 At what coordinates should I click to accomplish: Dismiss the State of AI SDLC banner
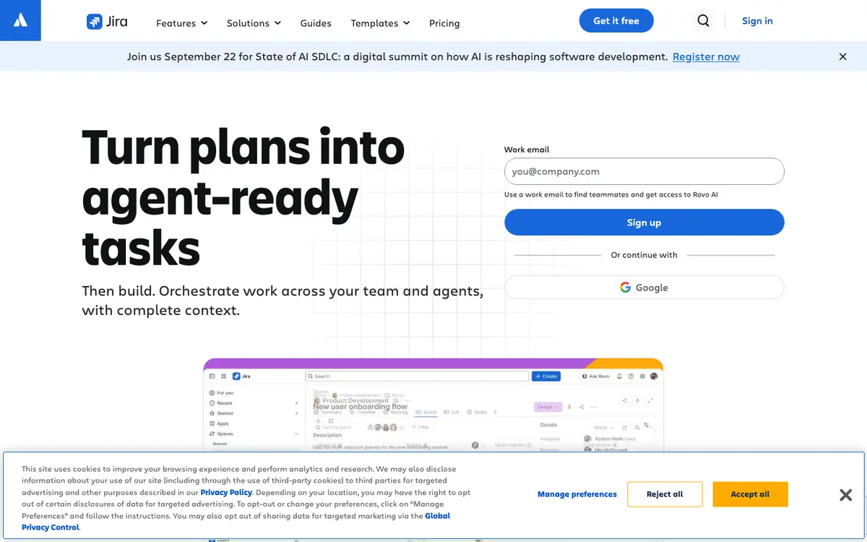(x=842, y=56)
